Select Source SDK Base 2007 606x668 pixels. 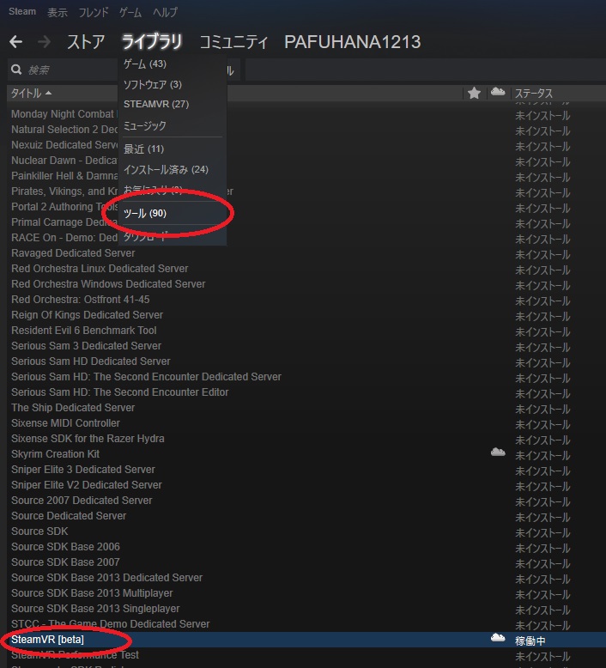click(x=65, y=562)
